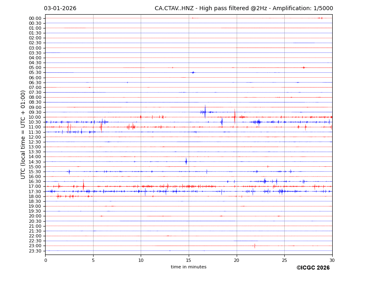Click the 12:00 time row label
The width and height of the screenshot is (377, 283).
35,137
